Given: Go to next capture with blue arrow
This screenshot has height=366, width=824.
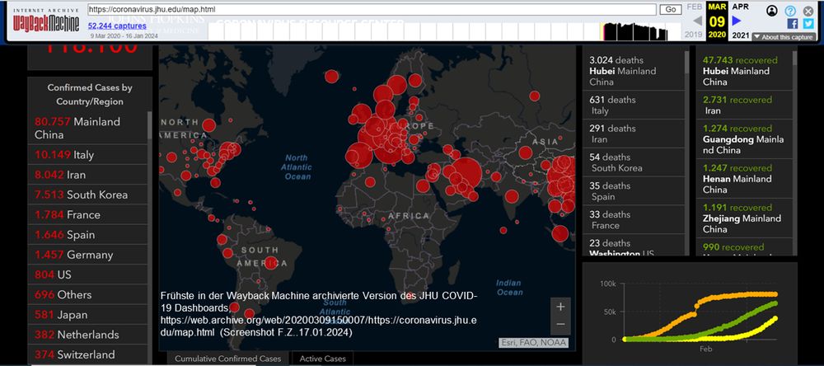Looking at the screenshot, I should click(x=737, y=21).
